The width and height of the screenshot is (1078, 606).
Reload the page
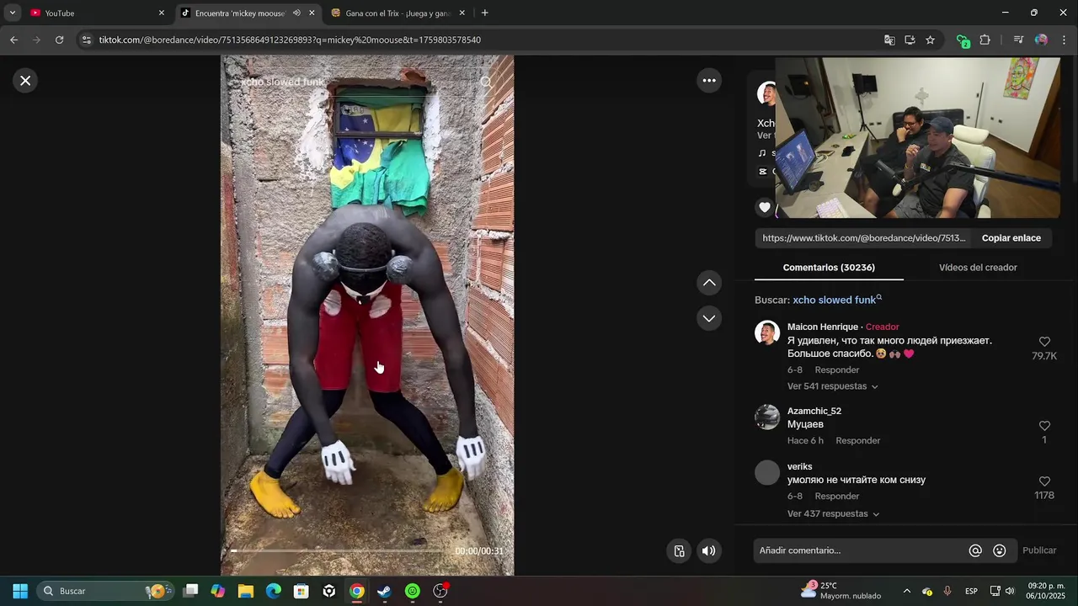point(59,40)
